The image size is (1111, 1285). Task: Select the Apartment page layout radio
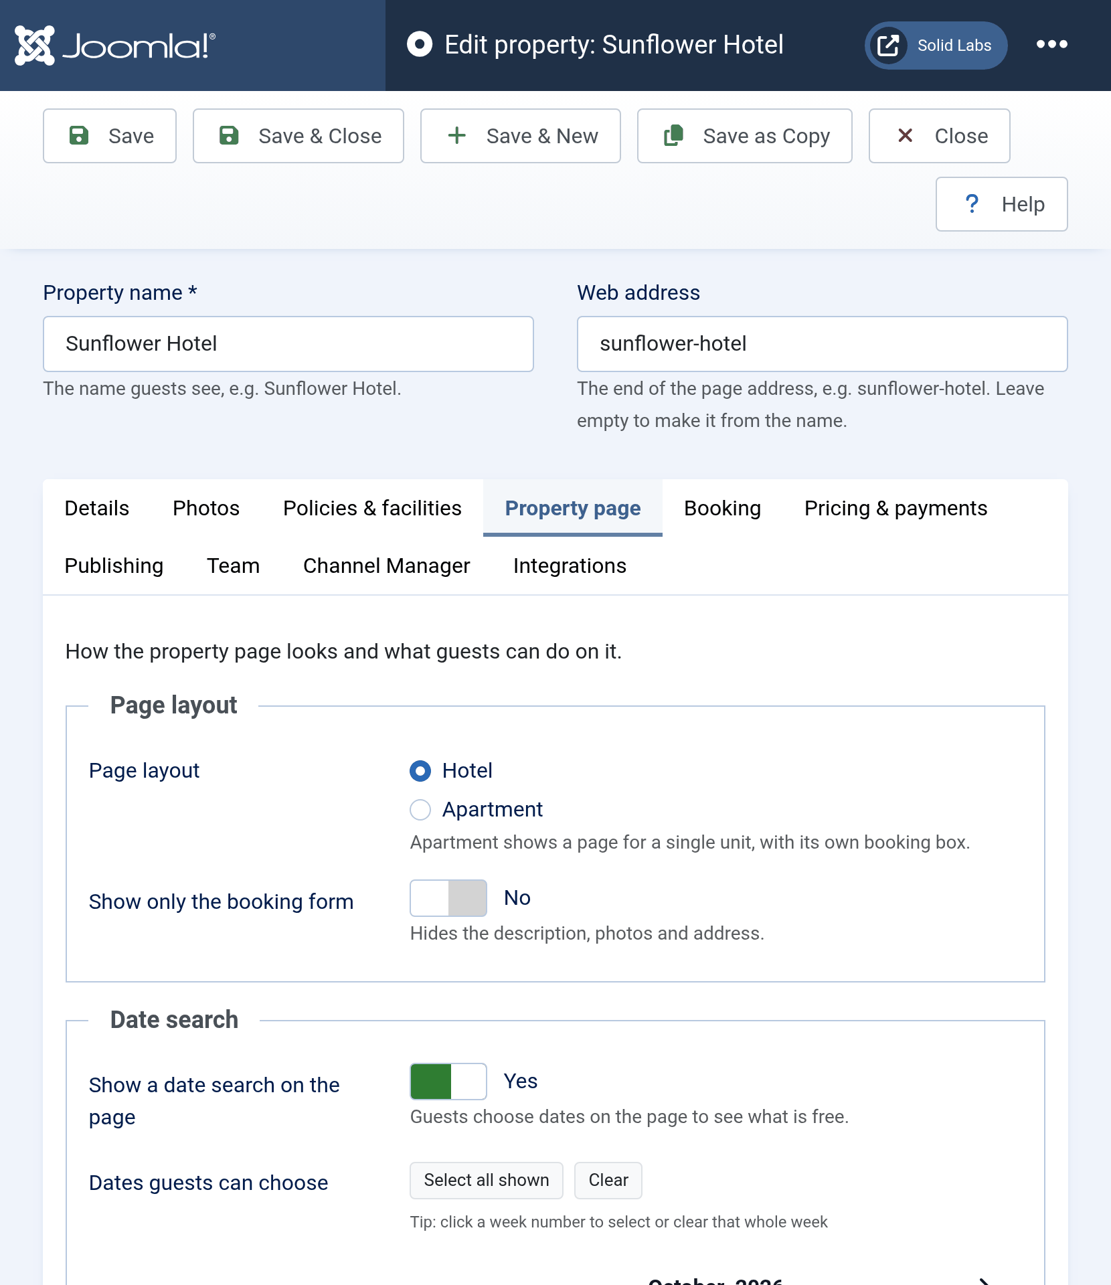click(420, 810)
